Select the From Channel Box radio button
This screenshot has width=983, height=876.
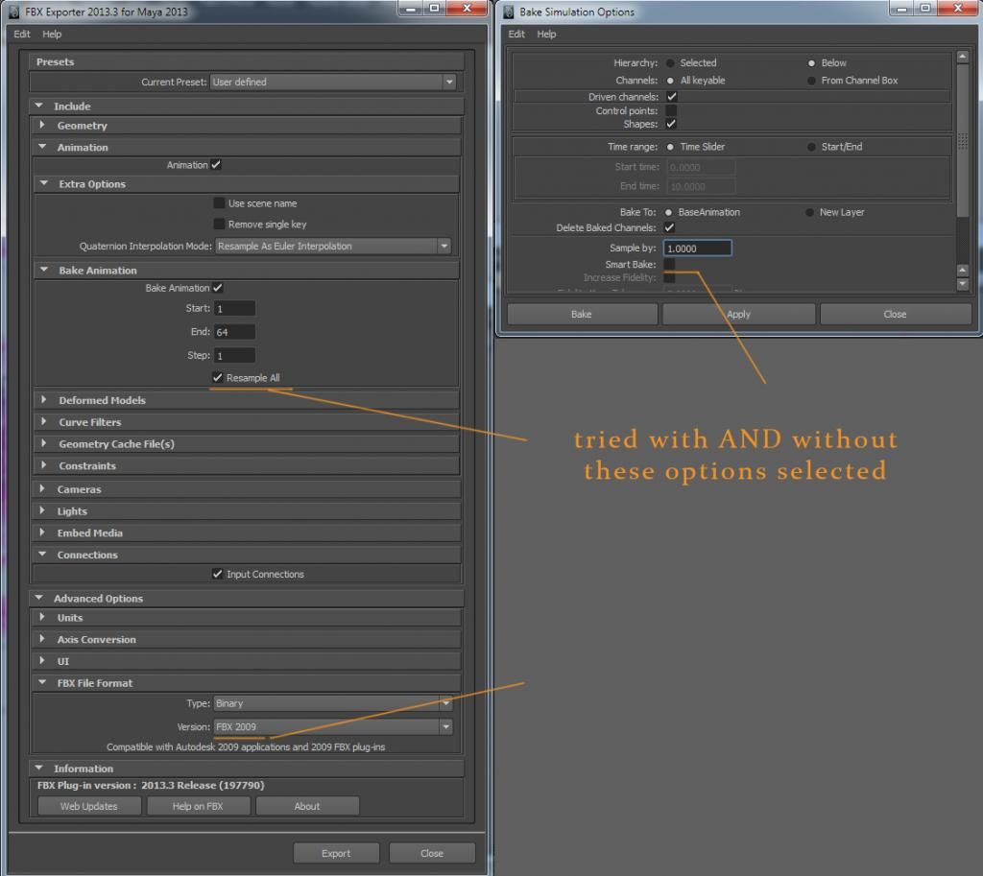pyautogui.click(x=811, y=81)
